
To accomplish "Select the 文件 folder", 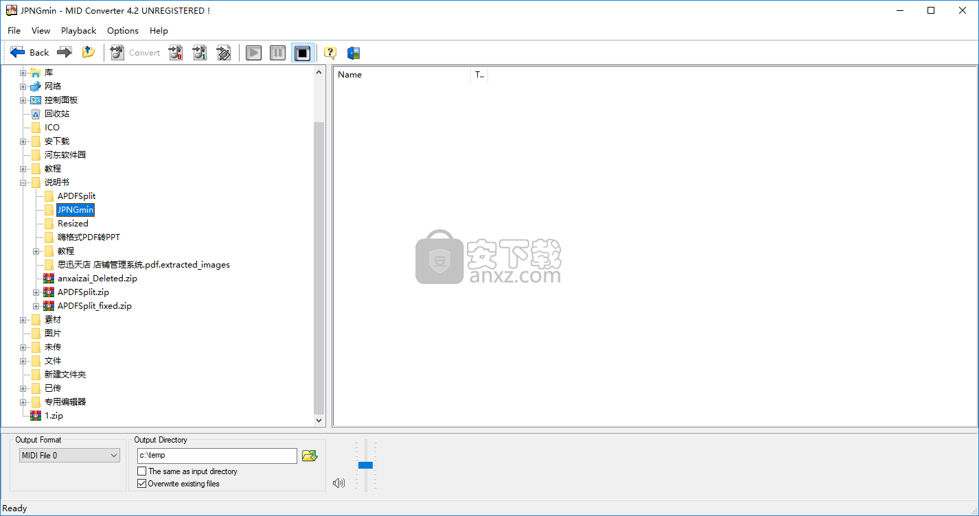I will [x=53, y=361].
